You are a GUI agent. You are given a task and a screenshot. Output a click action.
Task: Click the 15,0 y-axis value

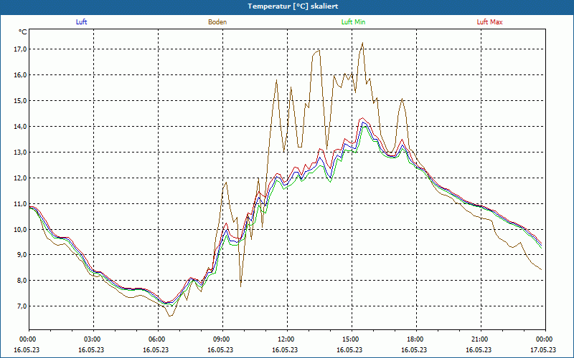pos(21,100)
